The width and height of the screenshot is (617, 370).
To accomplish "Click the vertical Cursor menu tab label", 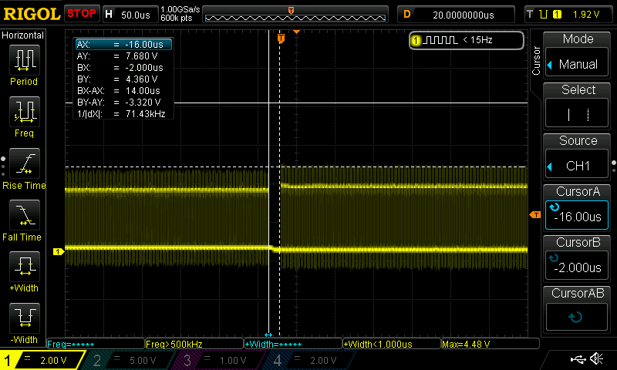I will pos(535,60).
